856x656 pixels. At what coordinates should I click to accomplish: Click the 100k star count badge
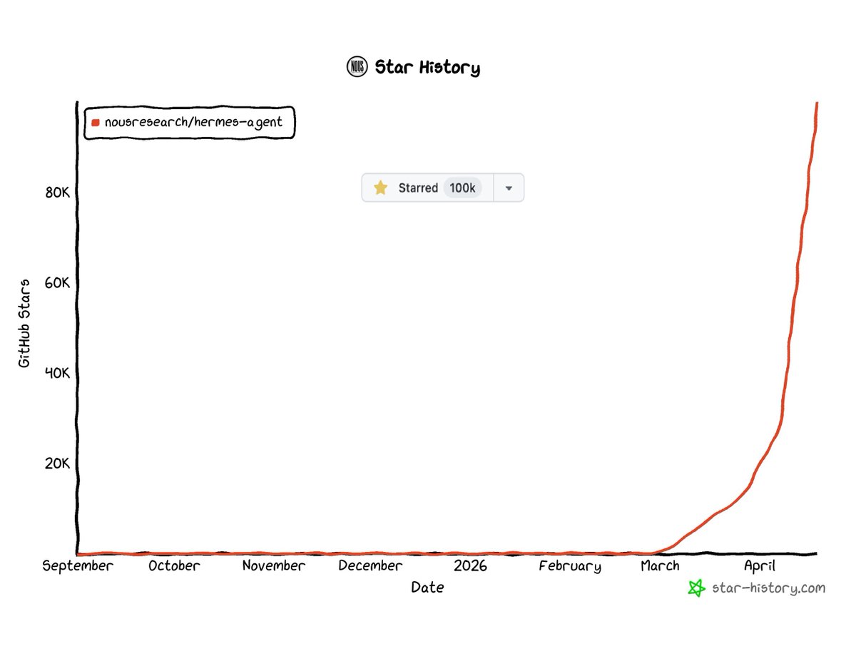tap(462, 188)
